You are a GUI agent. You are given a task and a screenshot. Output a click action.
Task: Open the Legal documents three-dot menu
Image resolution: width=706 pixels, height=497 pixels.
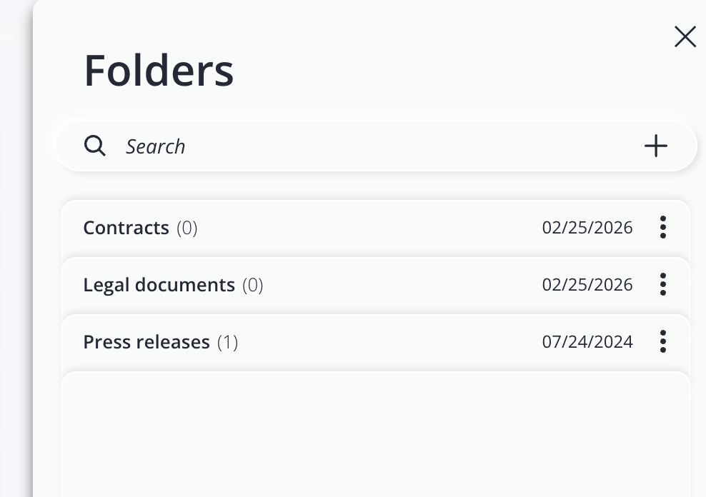(663, 284)
